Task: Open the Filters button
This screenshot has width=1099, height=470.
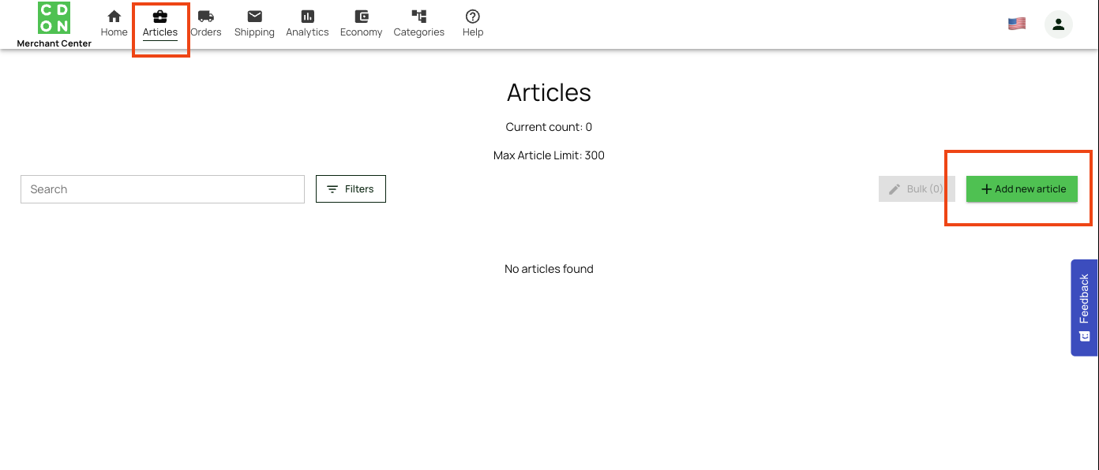Action: pyautogui.click(x=351, y=189)
